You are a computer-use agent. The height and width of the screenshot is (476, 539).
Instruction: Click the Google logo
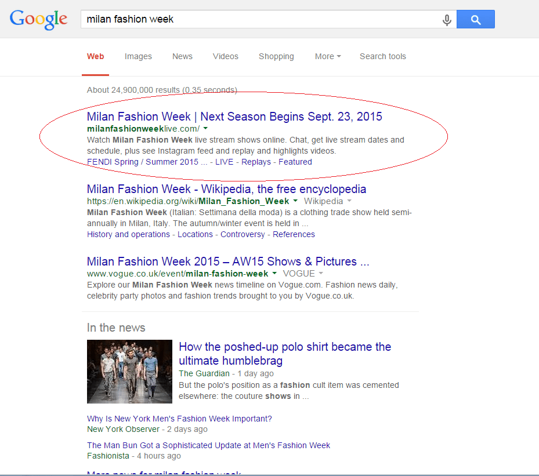click(x=38, y=19)
